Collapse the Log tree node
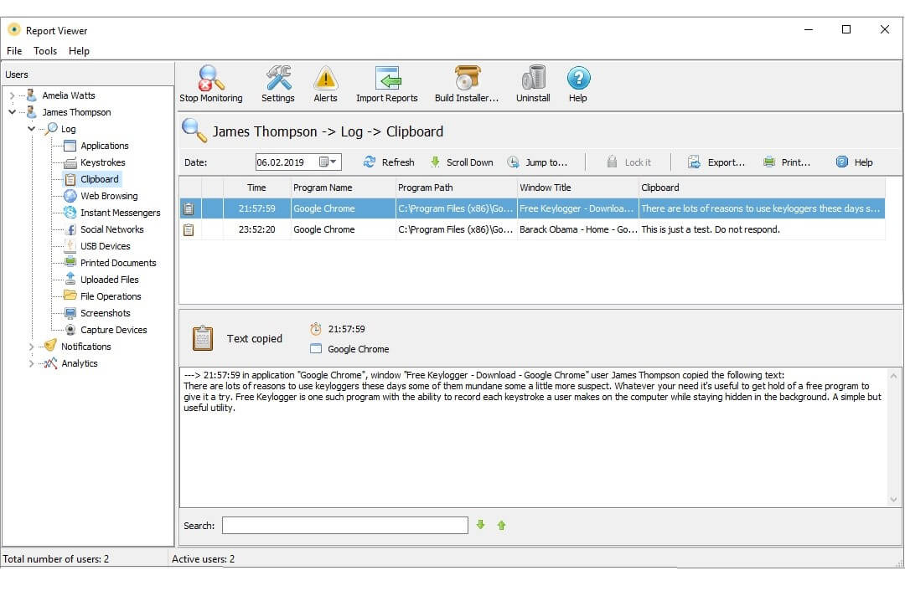 pyautogui.click(x=32, y=129)
